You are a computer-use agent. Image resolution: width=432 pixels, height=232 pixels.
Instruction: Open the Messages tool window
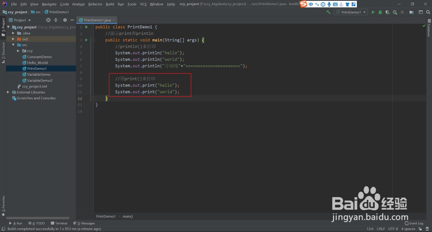(84, 223)
